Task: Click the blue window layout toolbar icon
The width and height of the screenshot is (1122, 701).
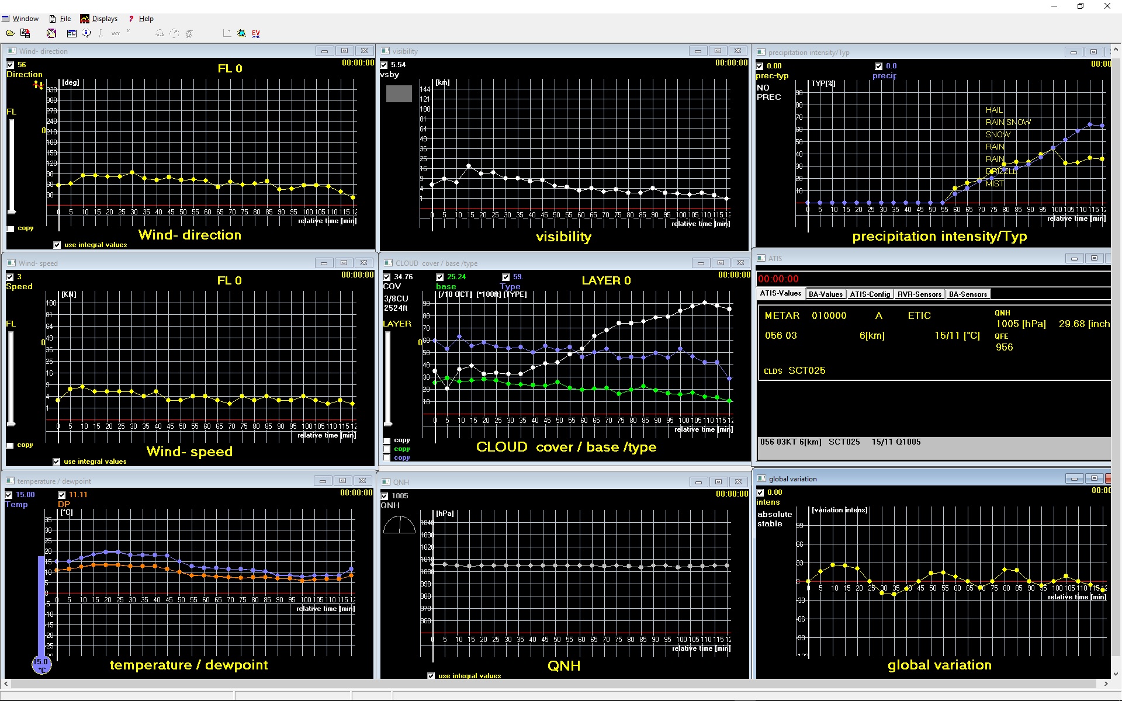Action: click(72, 33)
